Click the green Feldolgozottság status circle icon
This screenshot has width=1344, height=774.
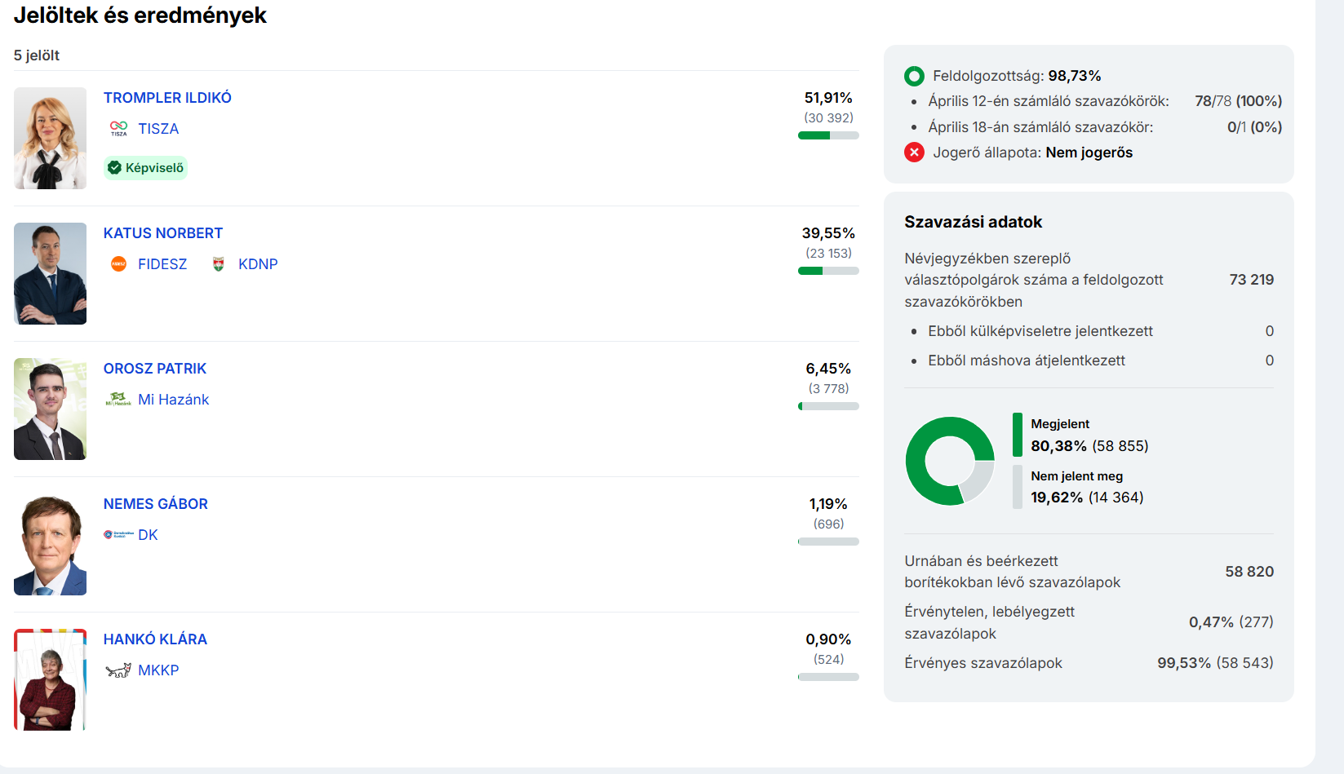coord(914,76)
